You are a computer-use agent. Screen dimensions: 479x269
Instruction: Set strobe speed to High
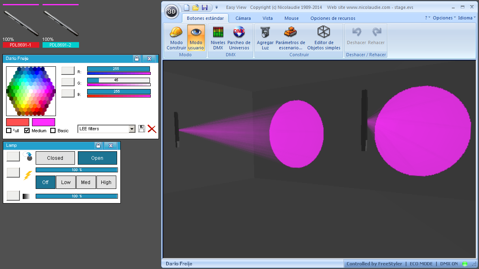[106, 182]
